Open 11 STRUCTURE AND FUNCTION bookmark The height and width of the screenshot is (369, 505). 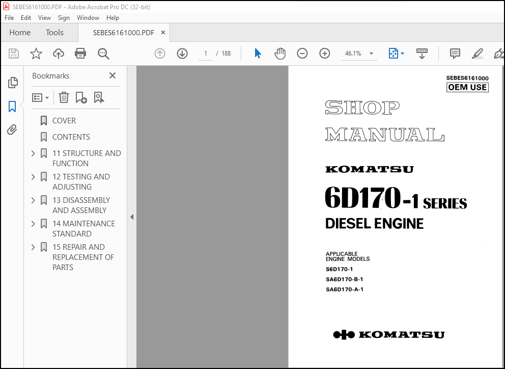87,159
